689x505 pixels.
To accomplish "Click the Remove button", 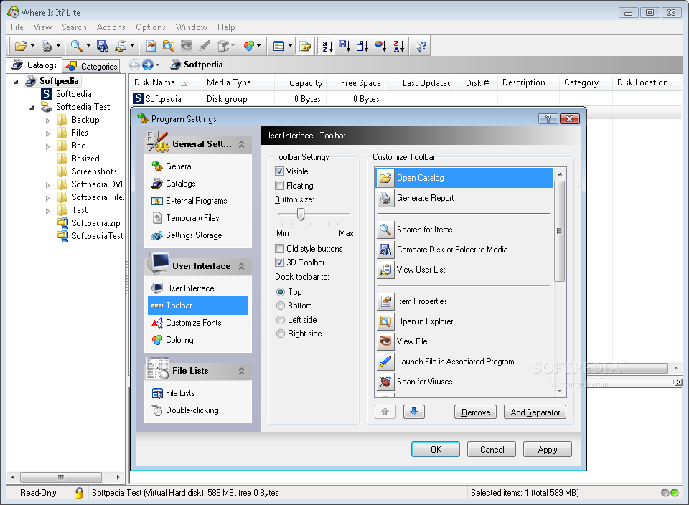I will (475, 412).
